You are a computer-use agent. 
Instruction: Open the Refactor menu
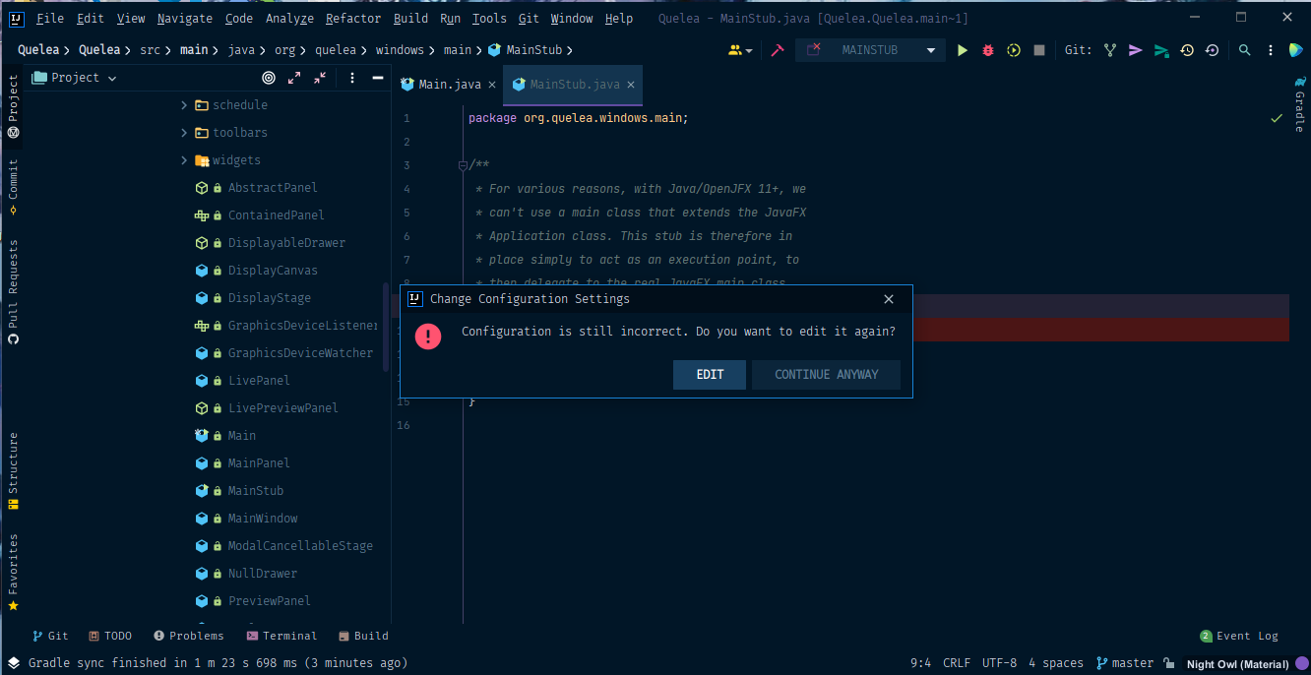[352, 18]
